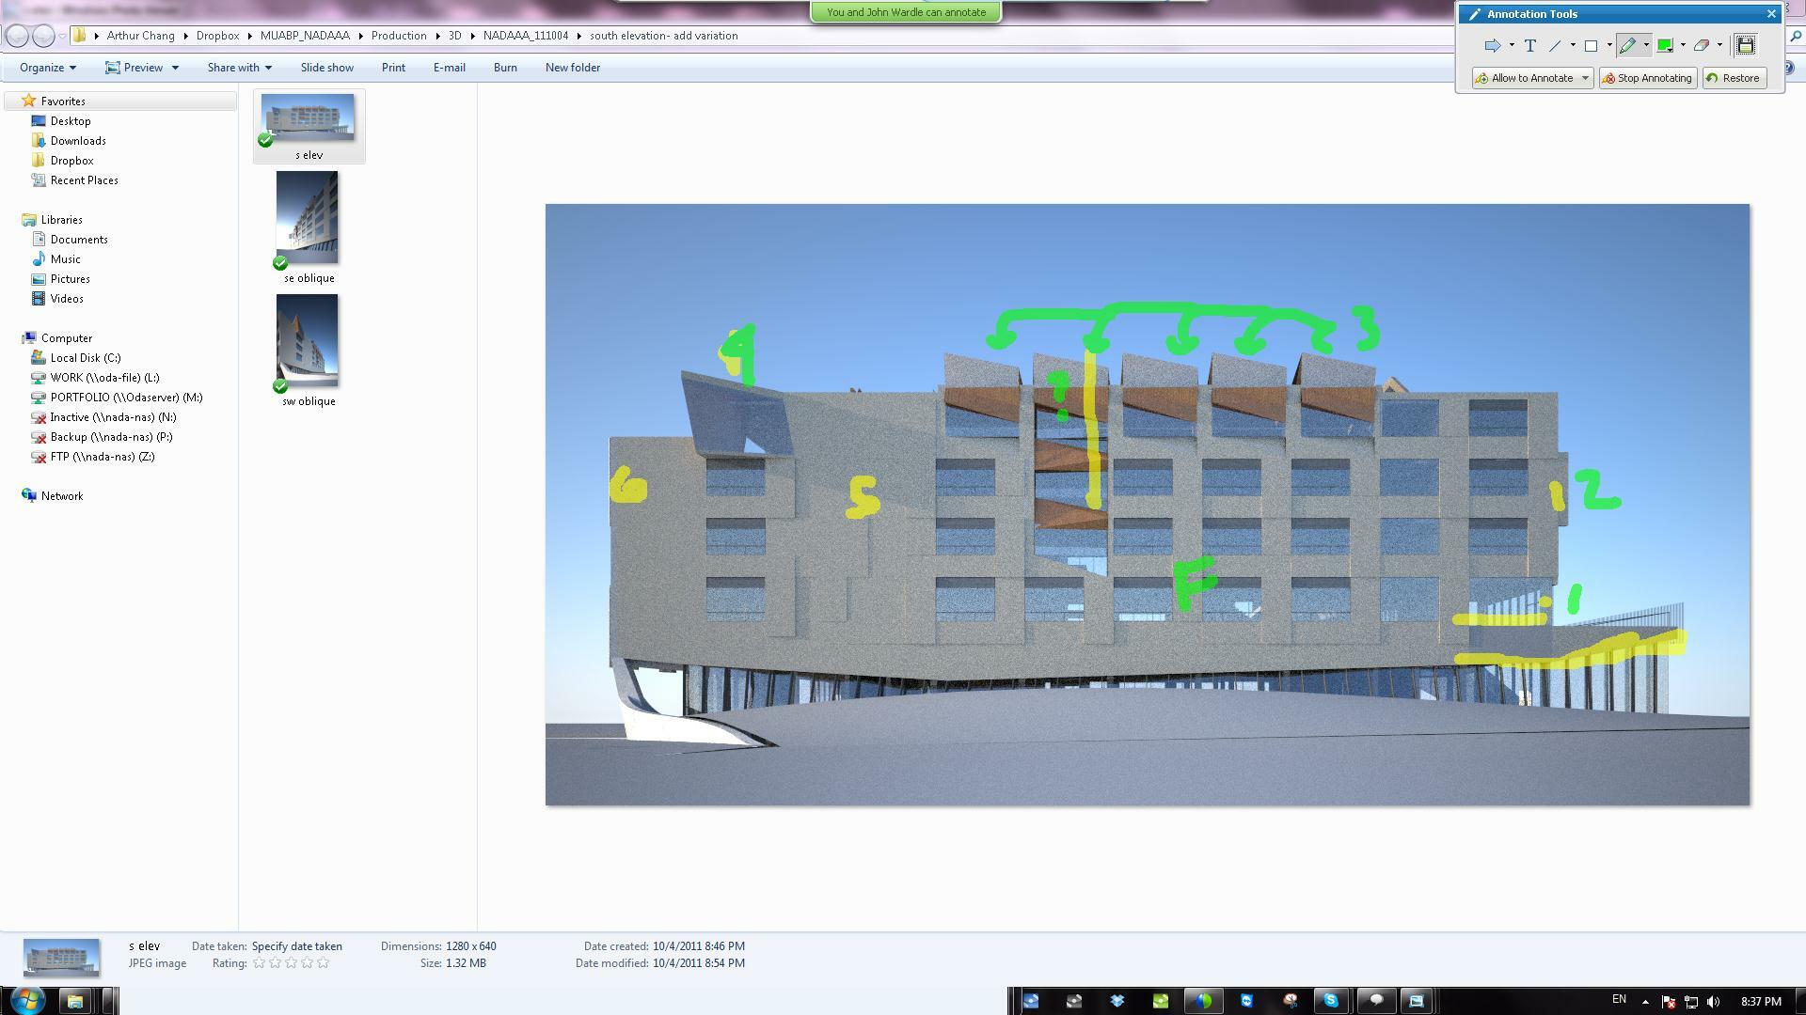This screenshot has height=1015, width=1806.
Task: Open Preview options dropdown arrow
Action: [175, 68]
